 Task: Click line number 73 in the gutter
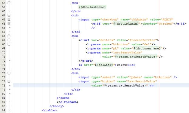coord(4,65)
